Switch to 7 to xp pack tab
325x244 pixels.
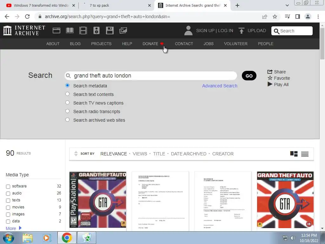(x=116, y=5)
